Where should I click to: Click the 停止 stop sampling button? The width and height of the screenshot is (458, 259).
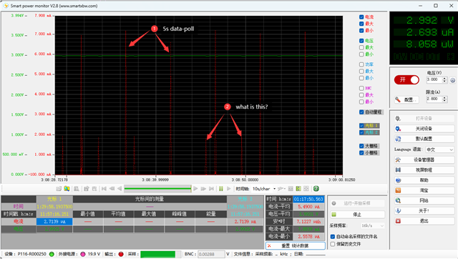coord(357,215)
